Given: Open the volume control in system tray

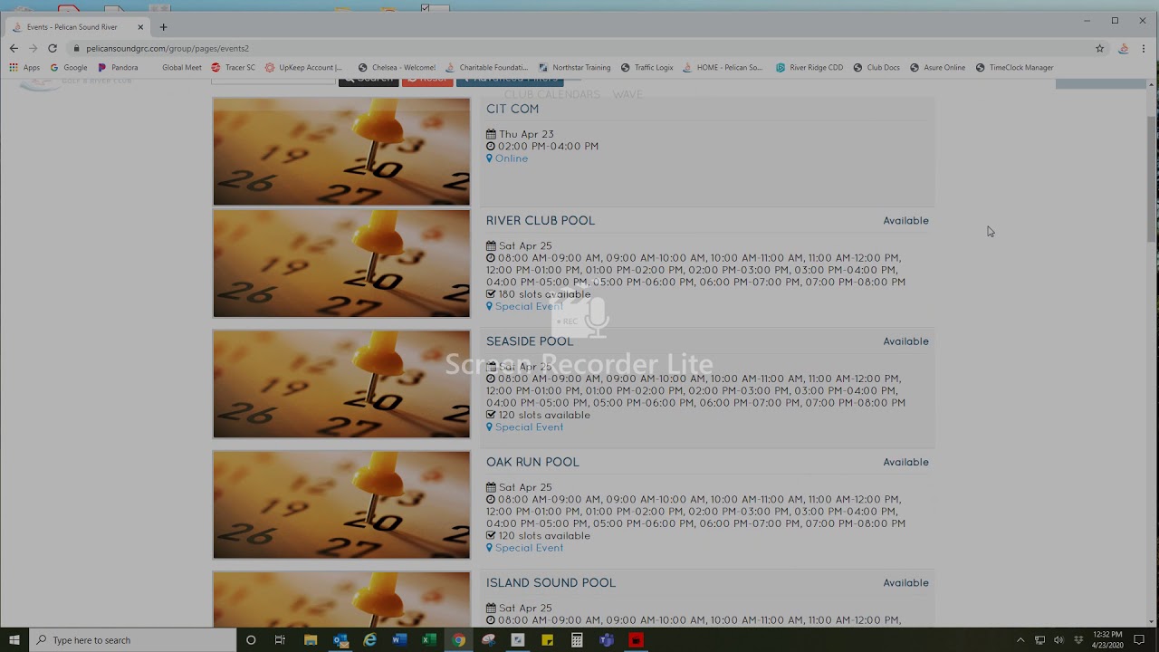Looking at the screenshot, I should [x=1058, y=640].
